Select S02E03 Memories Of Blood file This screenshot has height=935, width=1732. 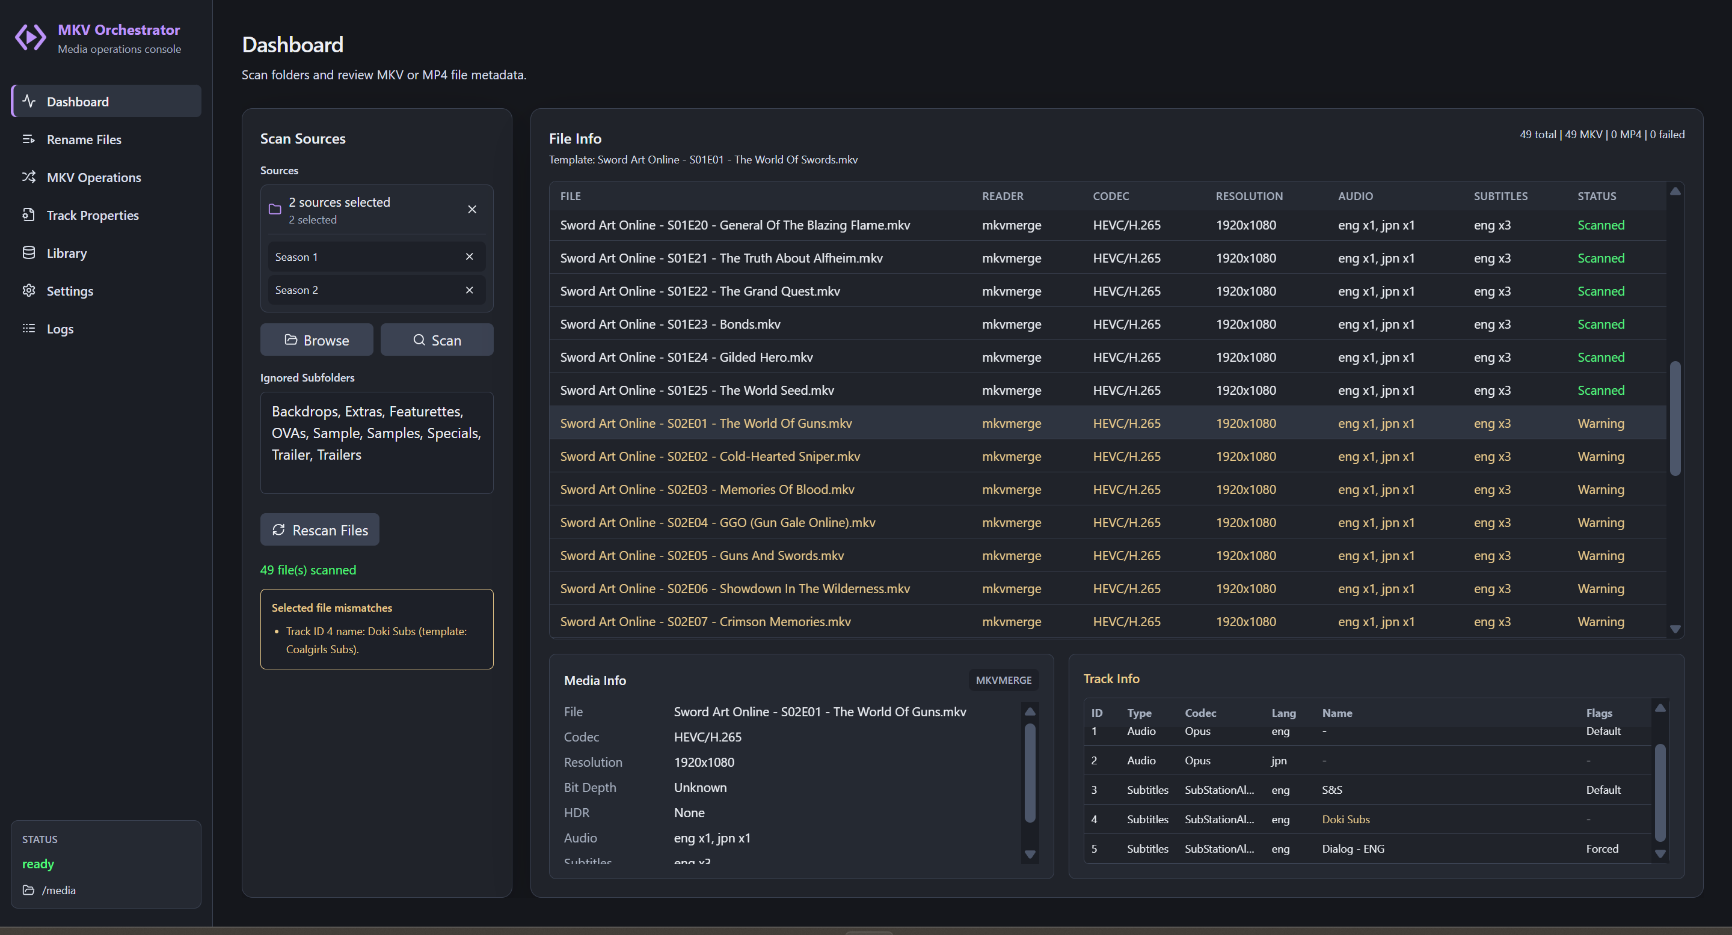(1107, 489)
